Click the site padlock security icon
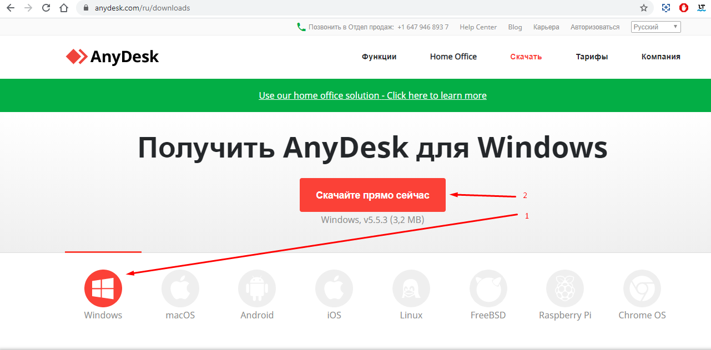 click(86, 8)
